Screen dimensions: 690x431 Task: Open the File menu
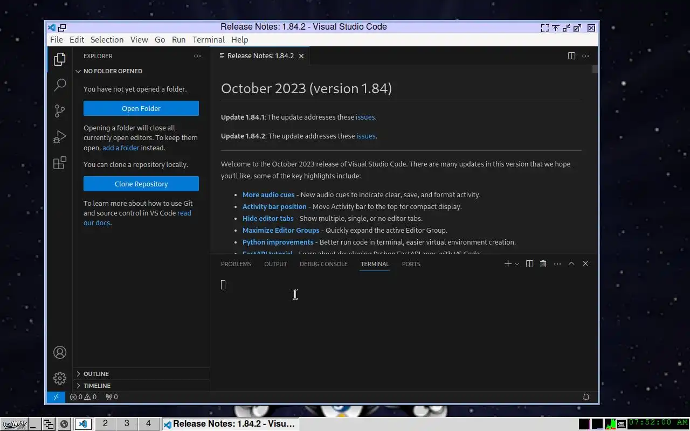57,40
